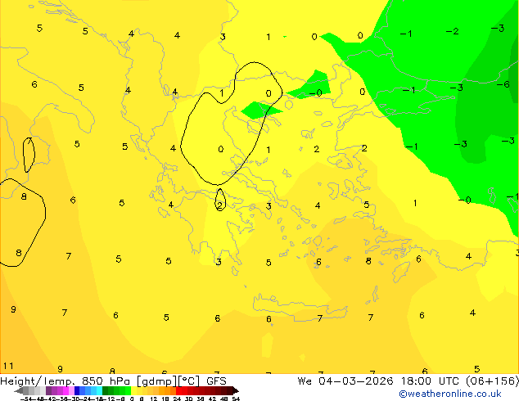Click '48' on the color scale
Screen dimensions: 519x401
(224, 399)
